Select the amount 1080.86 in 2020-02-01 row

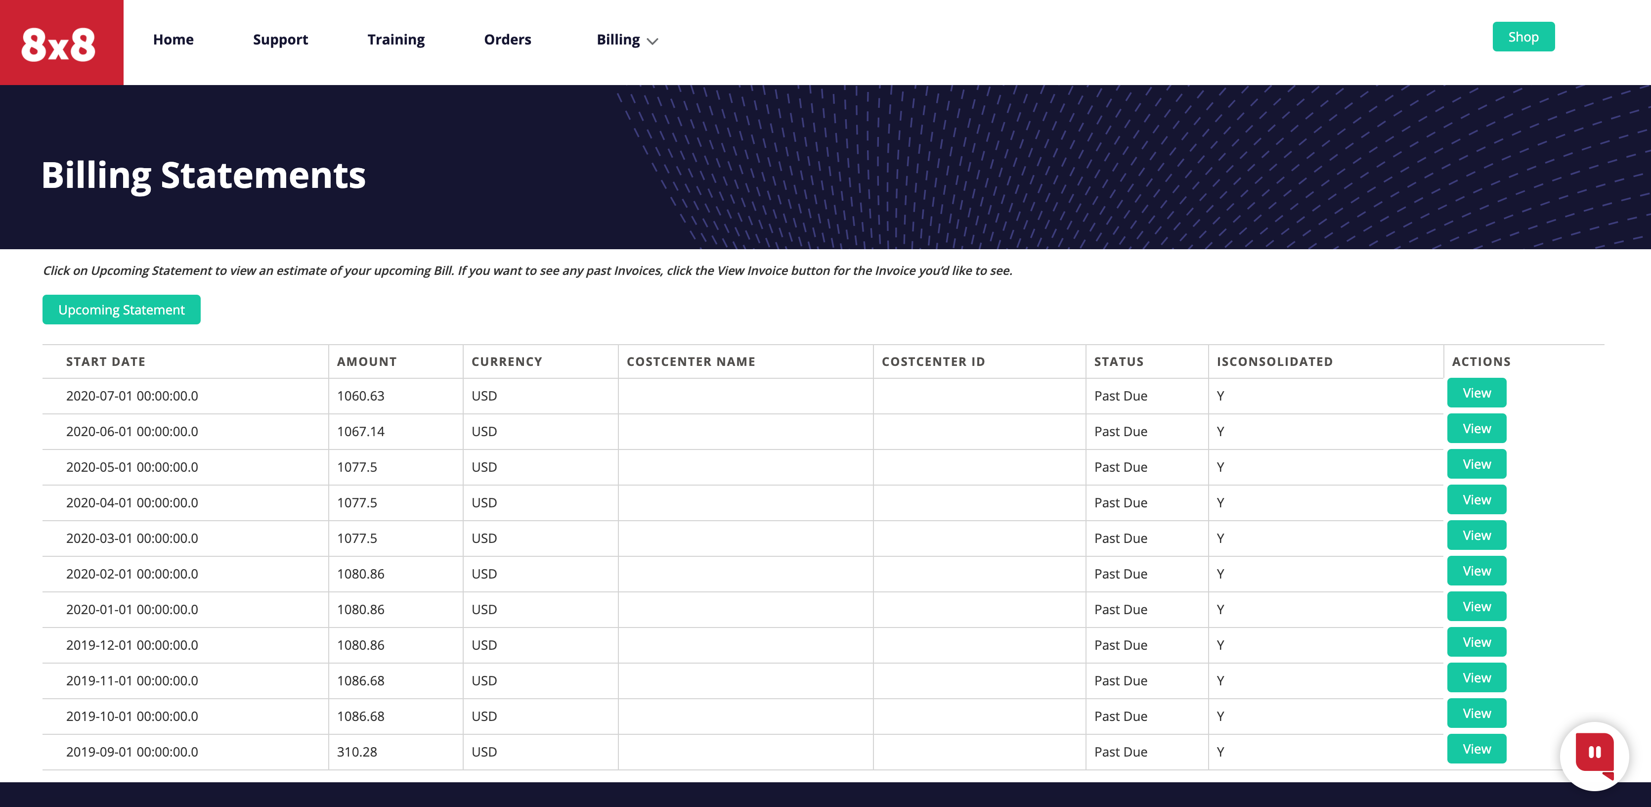[361, 574]
